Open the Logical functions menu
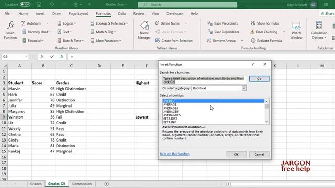This screenshot has width=335, height=188. click(x=66, y=23)
